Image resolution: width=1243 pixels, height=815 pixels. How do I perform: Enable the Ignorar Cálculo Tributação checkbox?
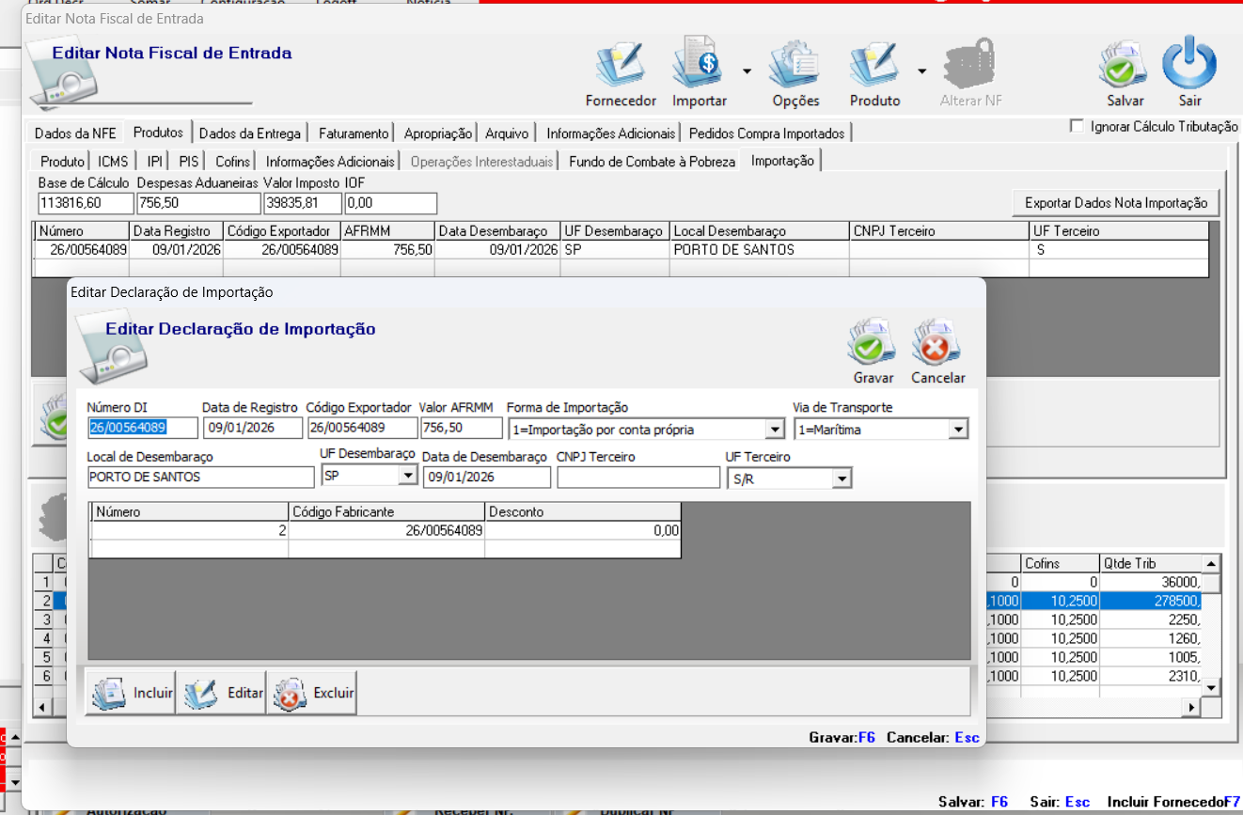[x=1078, y=127]
